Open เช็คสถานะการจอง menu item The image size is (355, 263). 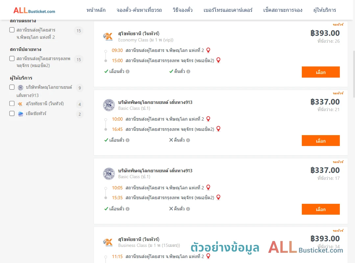283,10
